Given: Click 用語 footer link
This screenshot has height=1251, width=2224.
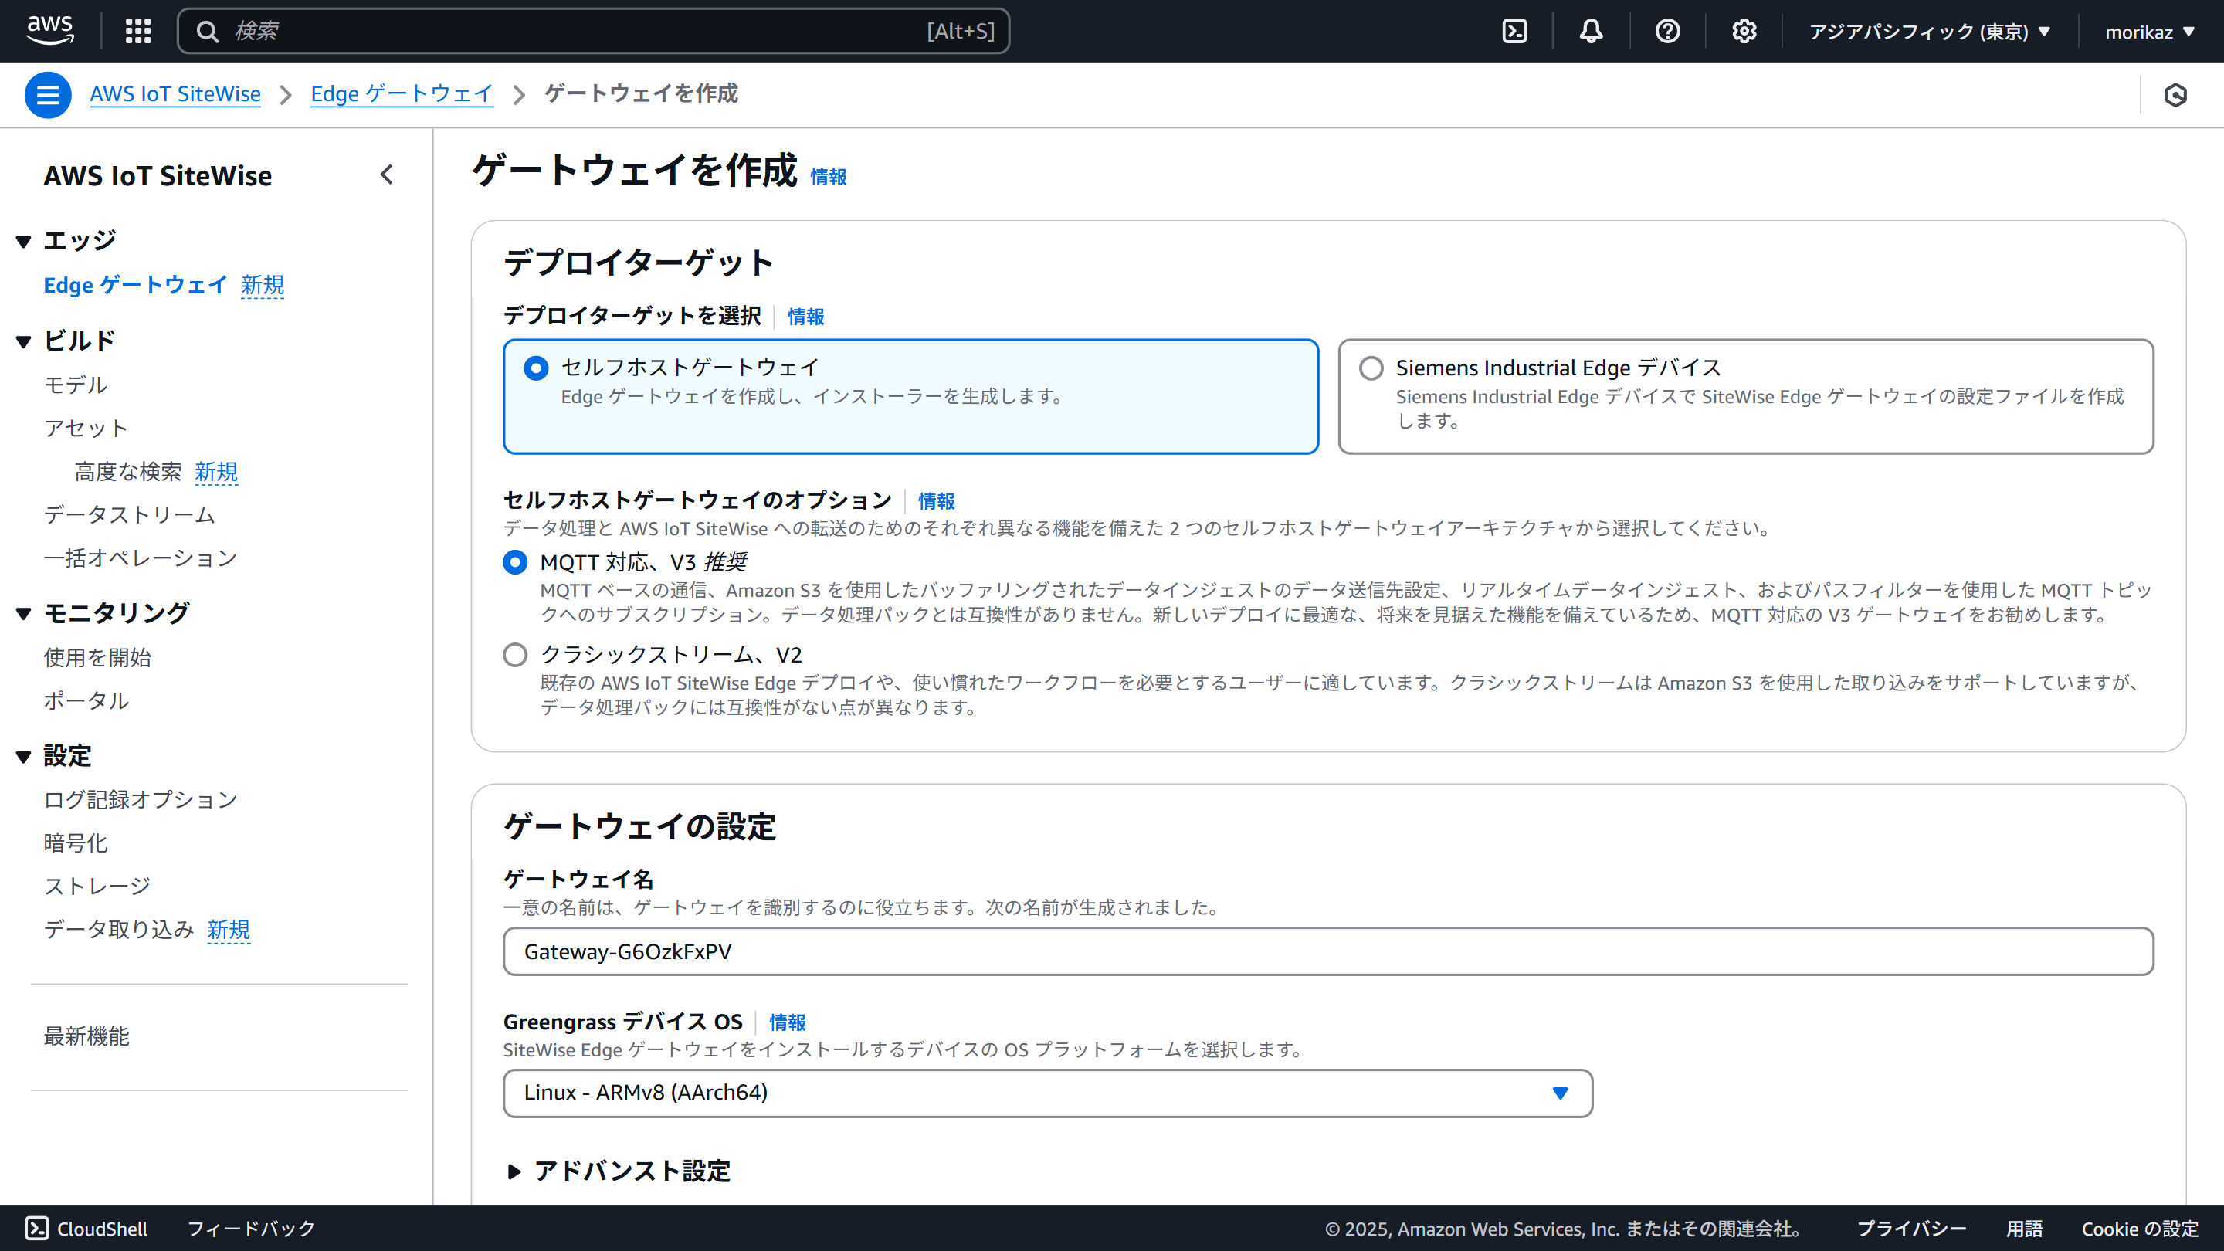Looking at the screenshot, I should 2025,1228.
